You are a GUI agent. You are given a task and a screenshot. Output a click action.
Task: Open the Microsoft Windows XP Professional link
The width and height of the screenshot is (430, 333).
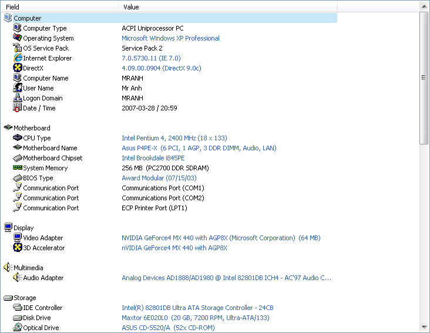(170, 38)
